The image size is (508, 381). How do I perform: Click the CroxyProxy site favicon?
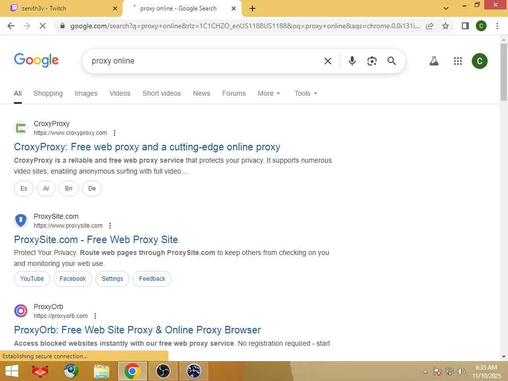pos(21,128)
